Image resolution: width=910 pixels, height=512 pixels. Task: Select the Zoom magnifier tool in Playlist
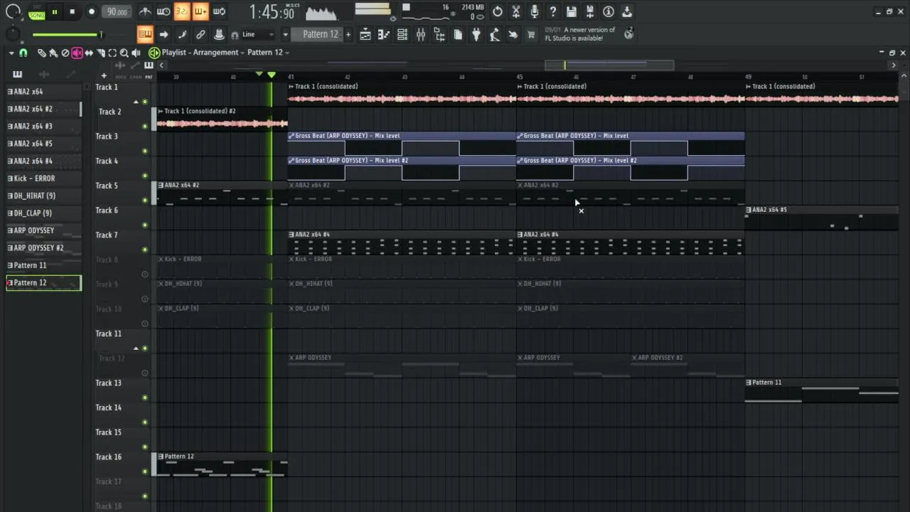point(124,53)
